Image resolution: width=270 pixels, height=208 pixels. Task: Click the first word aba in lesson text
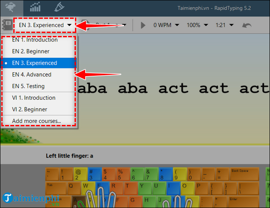[x=92, y=89]
